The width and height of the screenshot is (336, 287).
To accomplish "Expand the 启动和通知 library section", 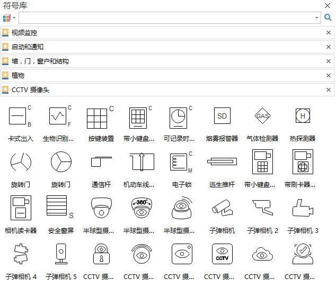I will pyautogui.click(x=167, y=47).
